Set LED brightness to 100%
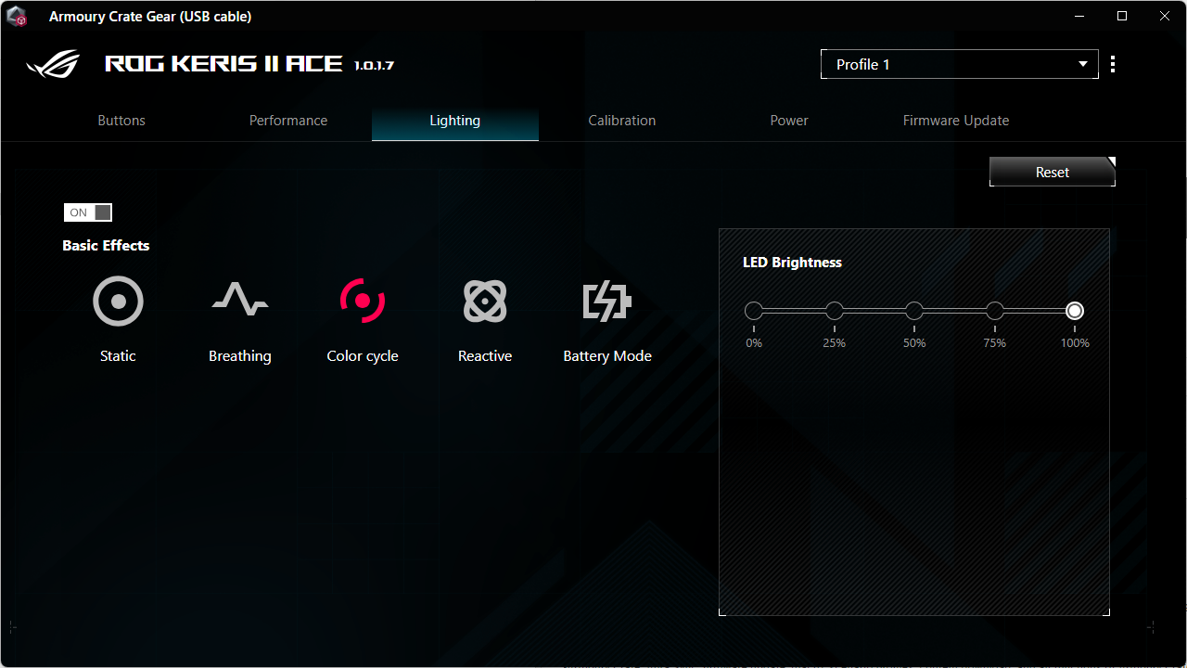Image resolution: width=1187 pixels, height=668 pixels. (1075, 311)
